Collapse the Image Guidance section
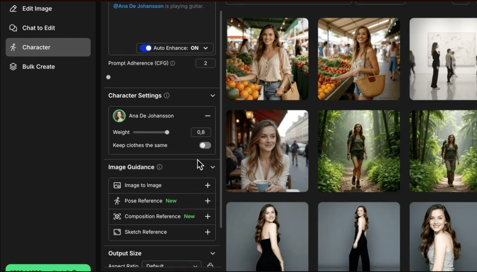Image resolution: width=477 pixels, height=272 pixels. (x=213, y=167)
